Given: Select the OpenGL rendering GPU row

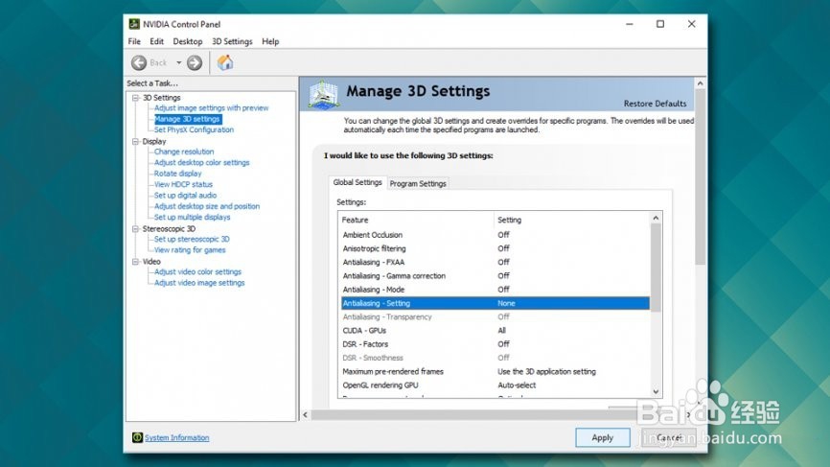Looking at the screenshot, I should point(496,385).
